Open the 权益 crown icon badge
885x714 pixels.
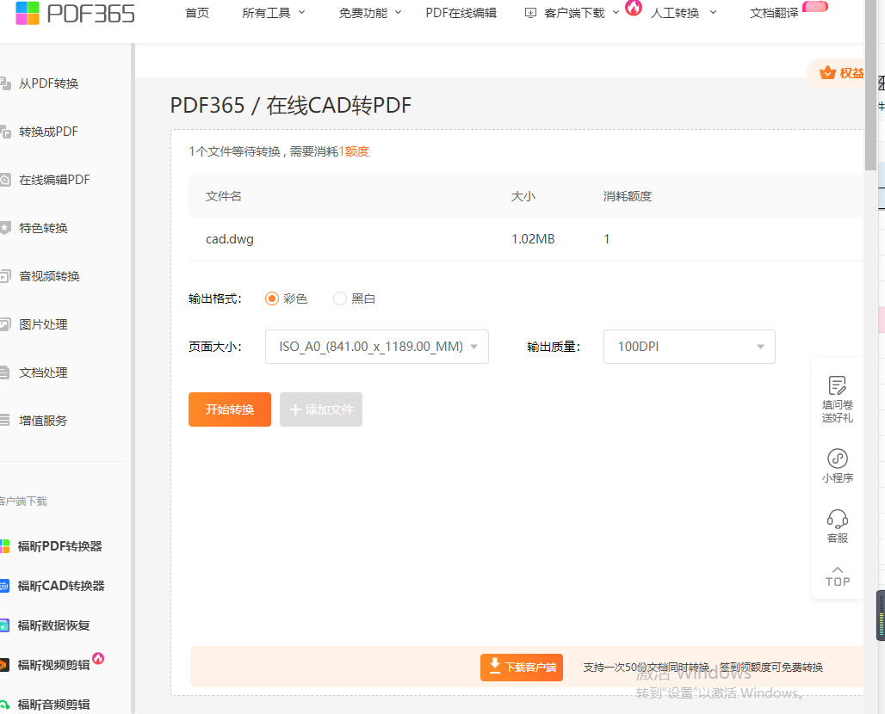pyautogui.click(x=827, y=73)
